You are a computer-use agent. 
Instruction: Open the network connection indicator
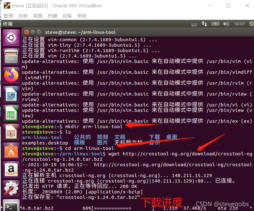pyautogui.click(x=204, y=24)
